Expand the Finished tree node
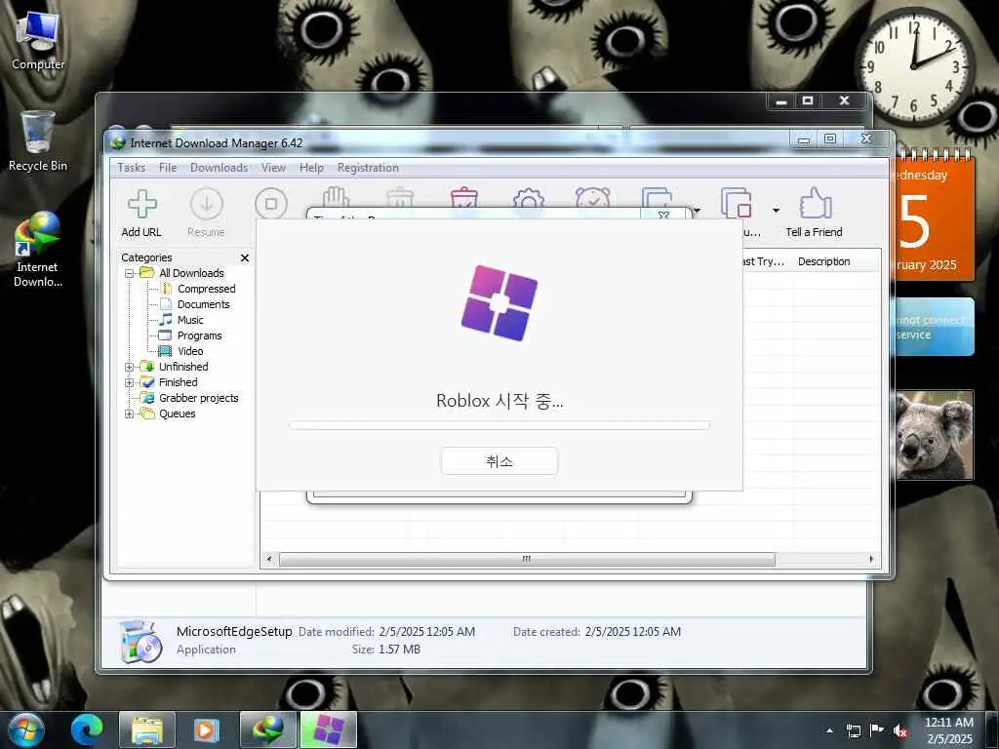This screenshot has height=749, width=999. pyautogui.click(x=130, y=382)
